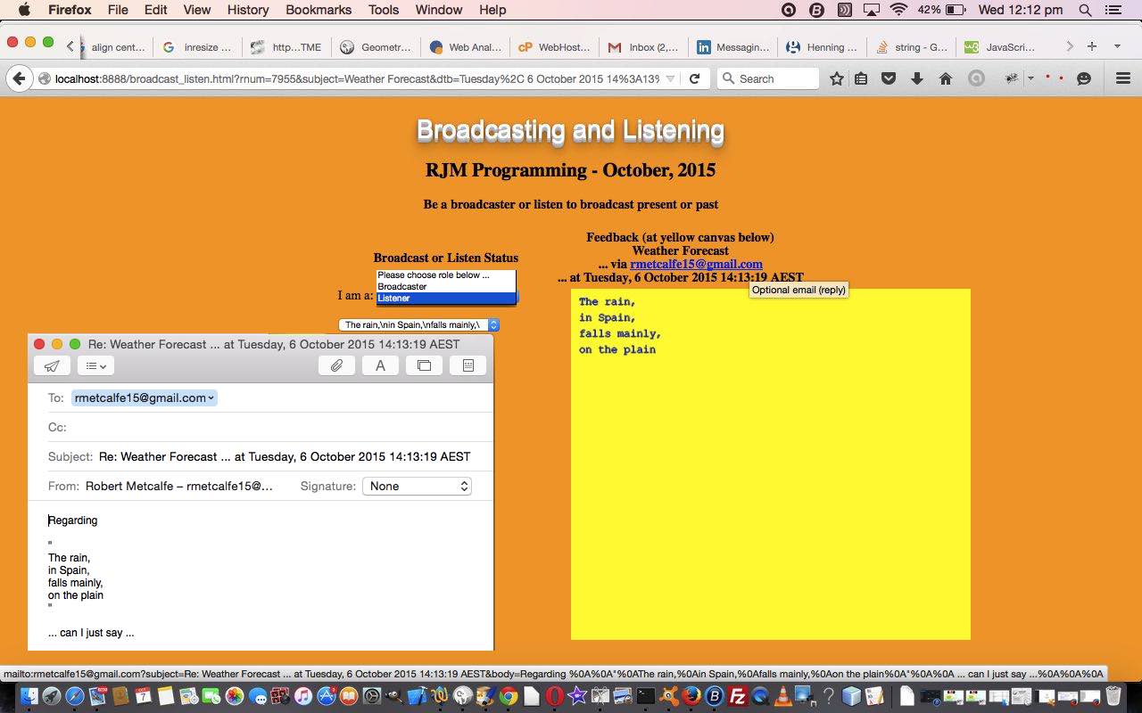
Task: Open a new Firefox tab
Action: point(1092,46)
